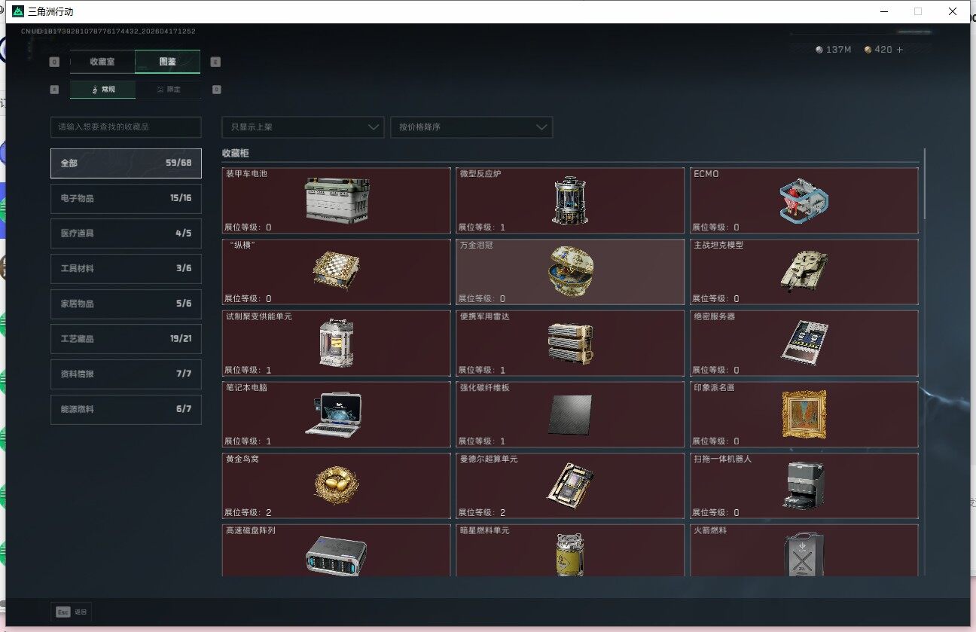The height and width of the screenshot is (632, 976).
Task: Open the ECMO collectible card
Action: [804, 200]
